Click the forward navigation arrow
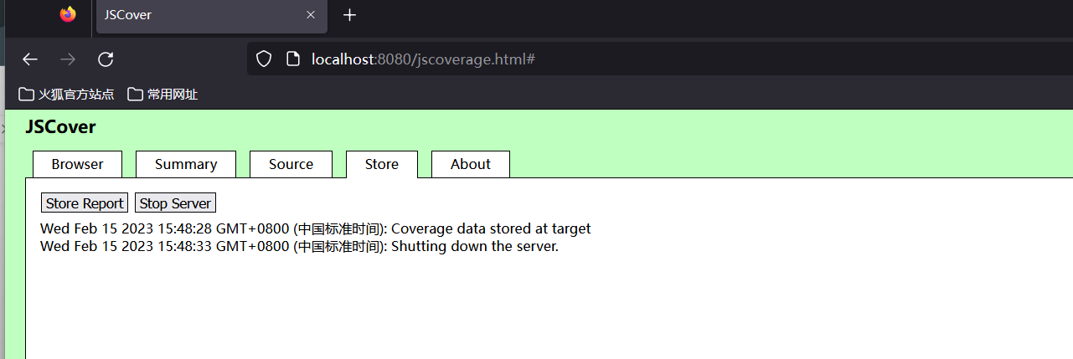This screenshot has height=359, width=1073. [x=68, y=59]
